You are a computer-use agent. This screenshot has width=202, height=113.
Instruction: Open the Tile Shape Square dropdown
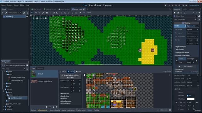192,30
